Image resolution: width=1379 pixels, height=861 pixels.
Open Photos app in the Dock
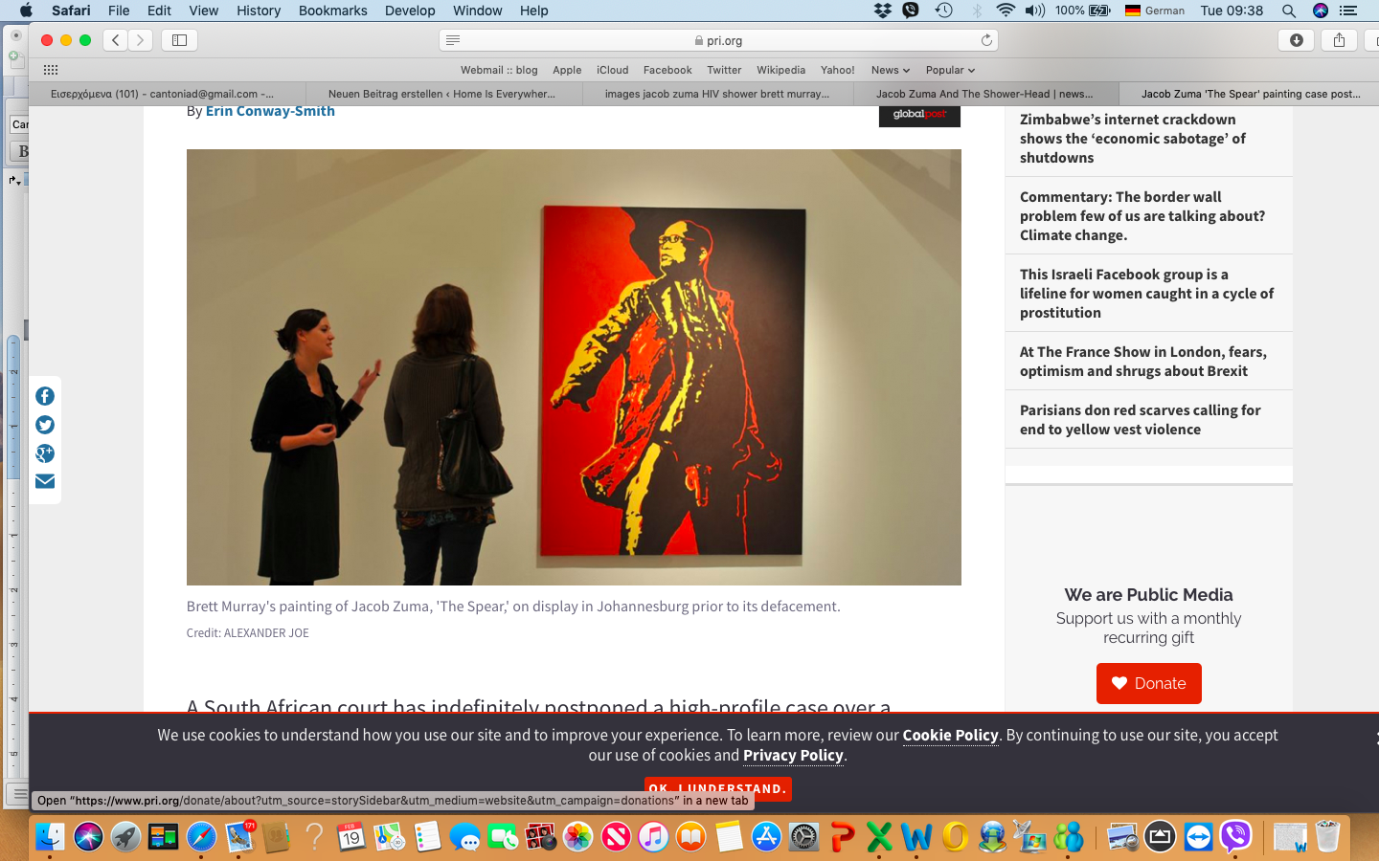click(x=578, y=837)
